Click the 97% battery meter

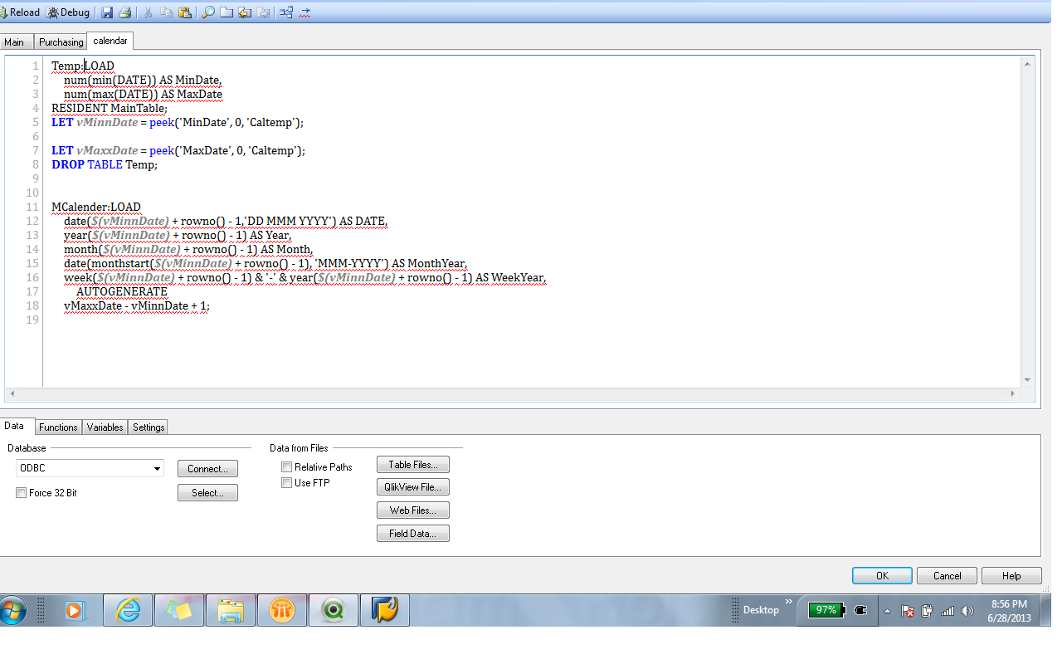[826, 610]
